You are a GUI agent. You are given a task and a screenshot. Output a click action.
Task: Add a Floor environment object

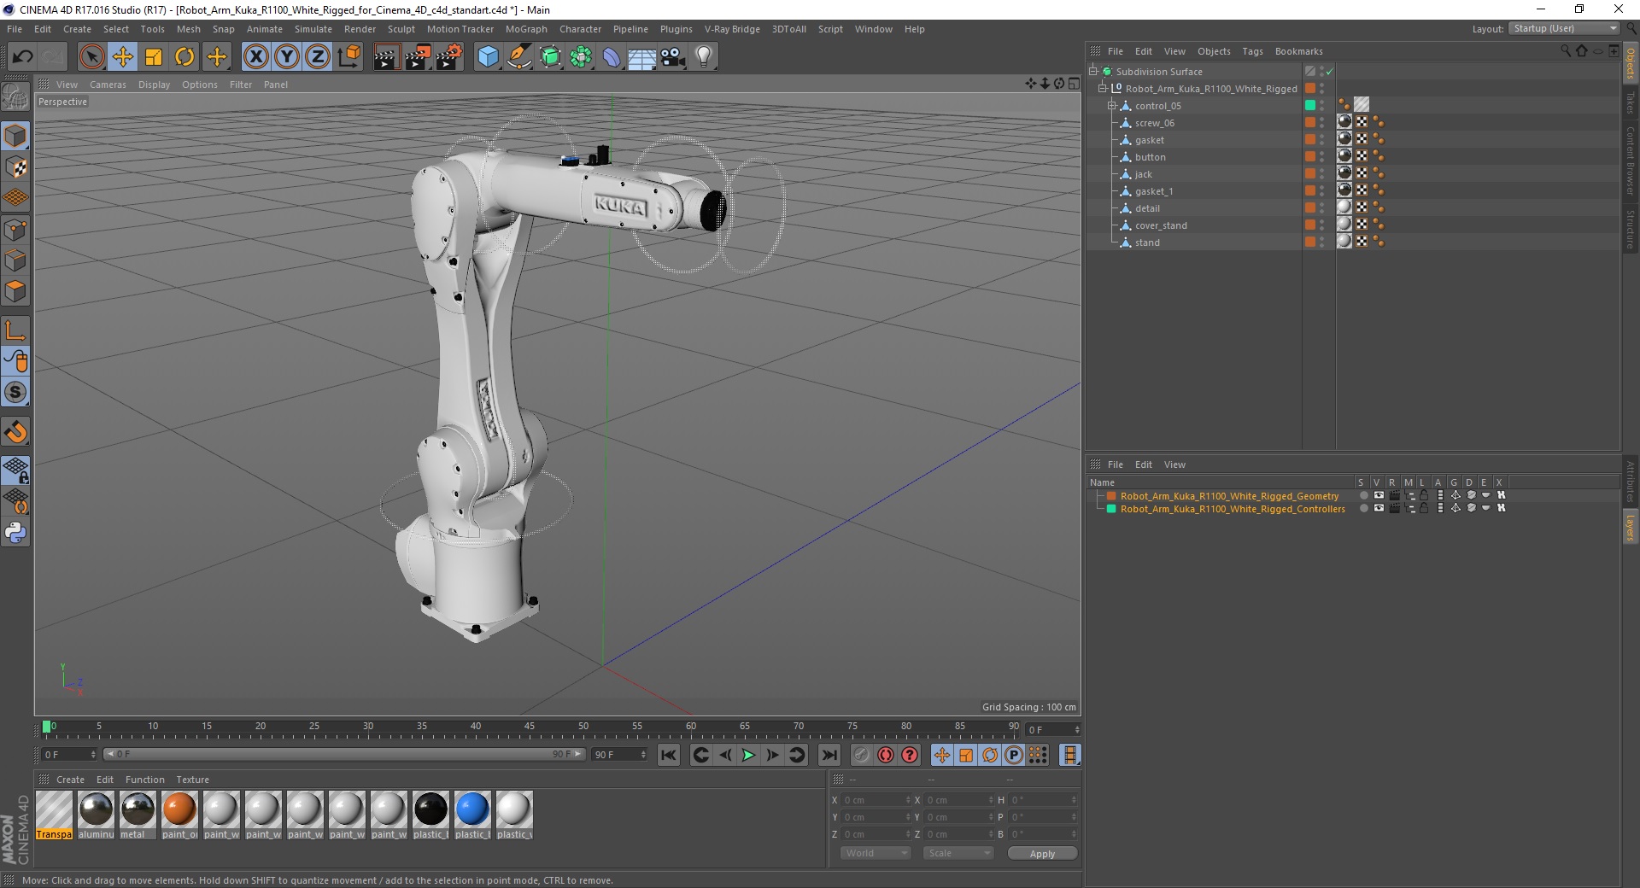[641, 57]
